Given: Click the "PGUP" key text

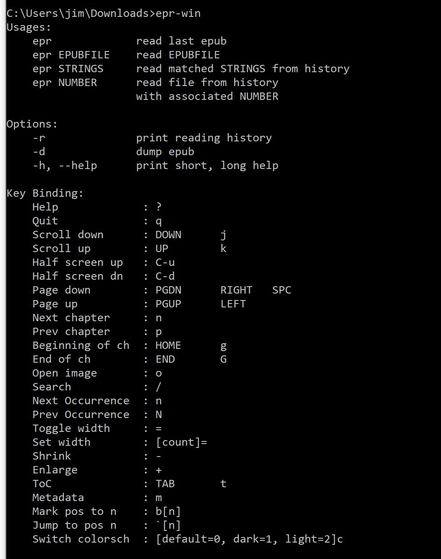Looking at the screenshot, I should pyautogui.click(x=168, y=304).
